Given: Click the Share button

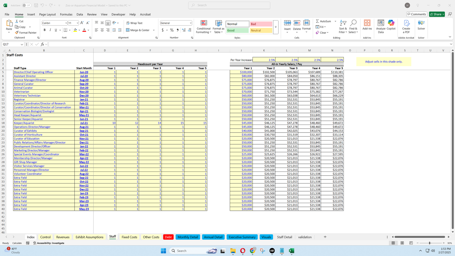Looking at the screenshot, I should [x=437, y=14].
